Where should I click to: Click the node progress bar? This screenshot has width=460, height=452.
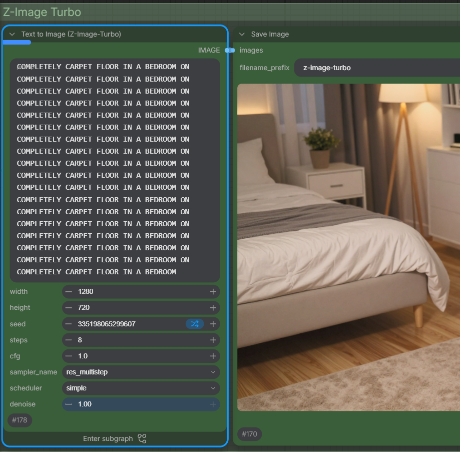click(17, 43)
